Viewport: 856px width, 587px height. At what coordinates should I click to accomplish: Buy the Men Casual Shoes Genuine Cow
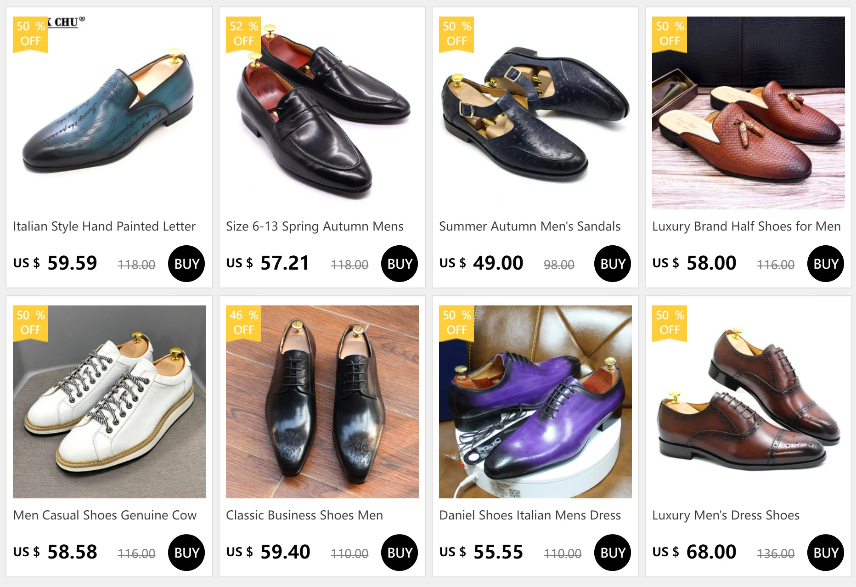click(186, 553)
